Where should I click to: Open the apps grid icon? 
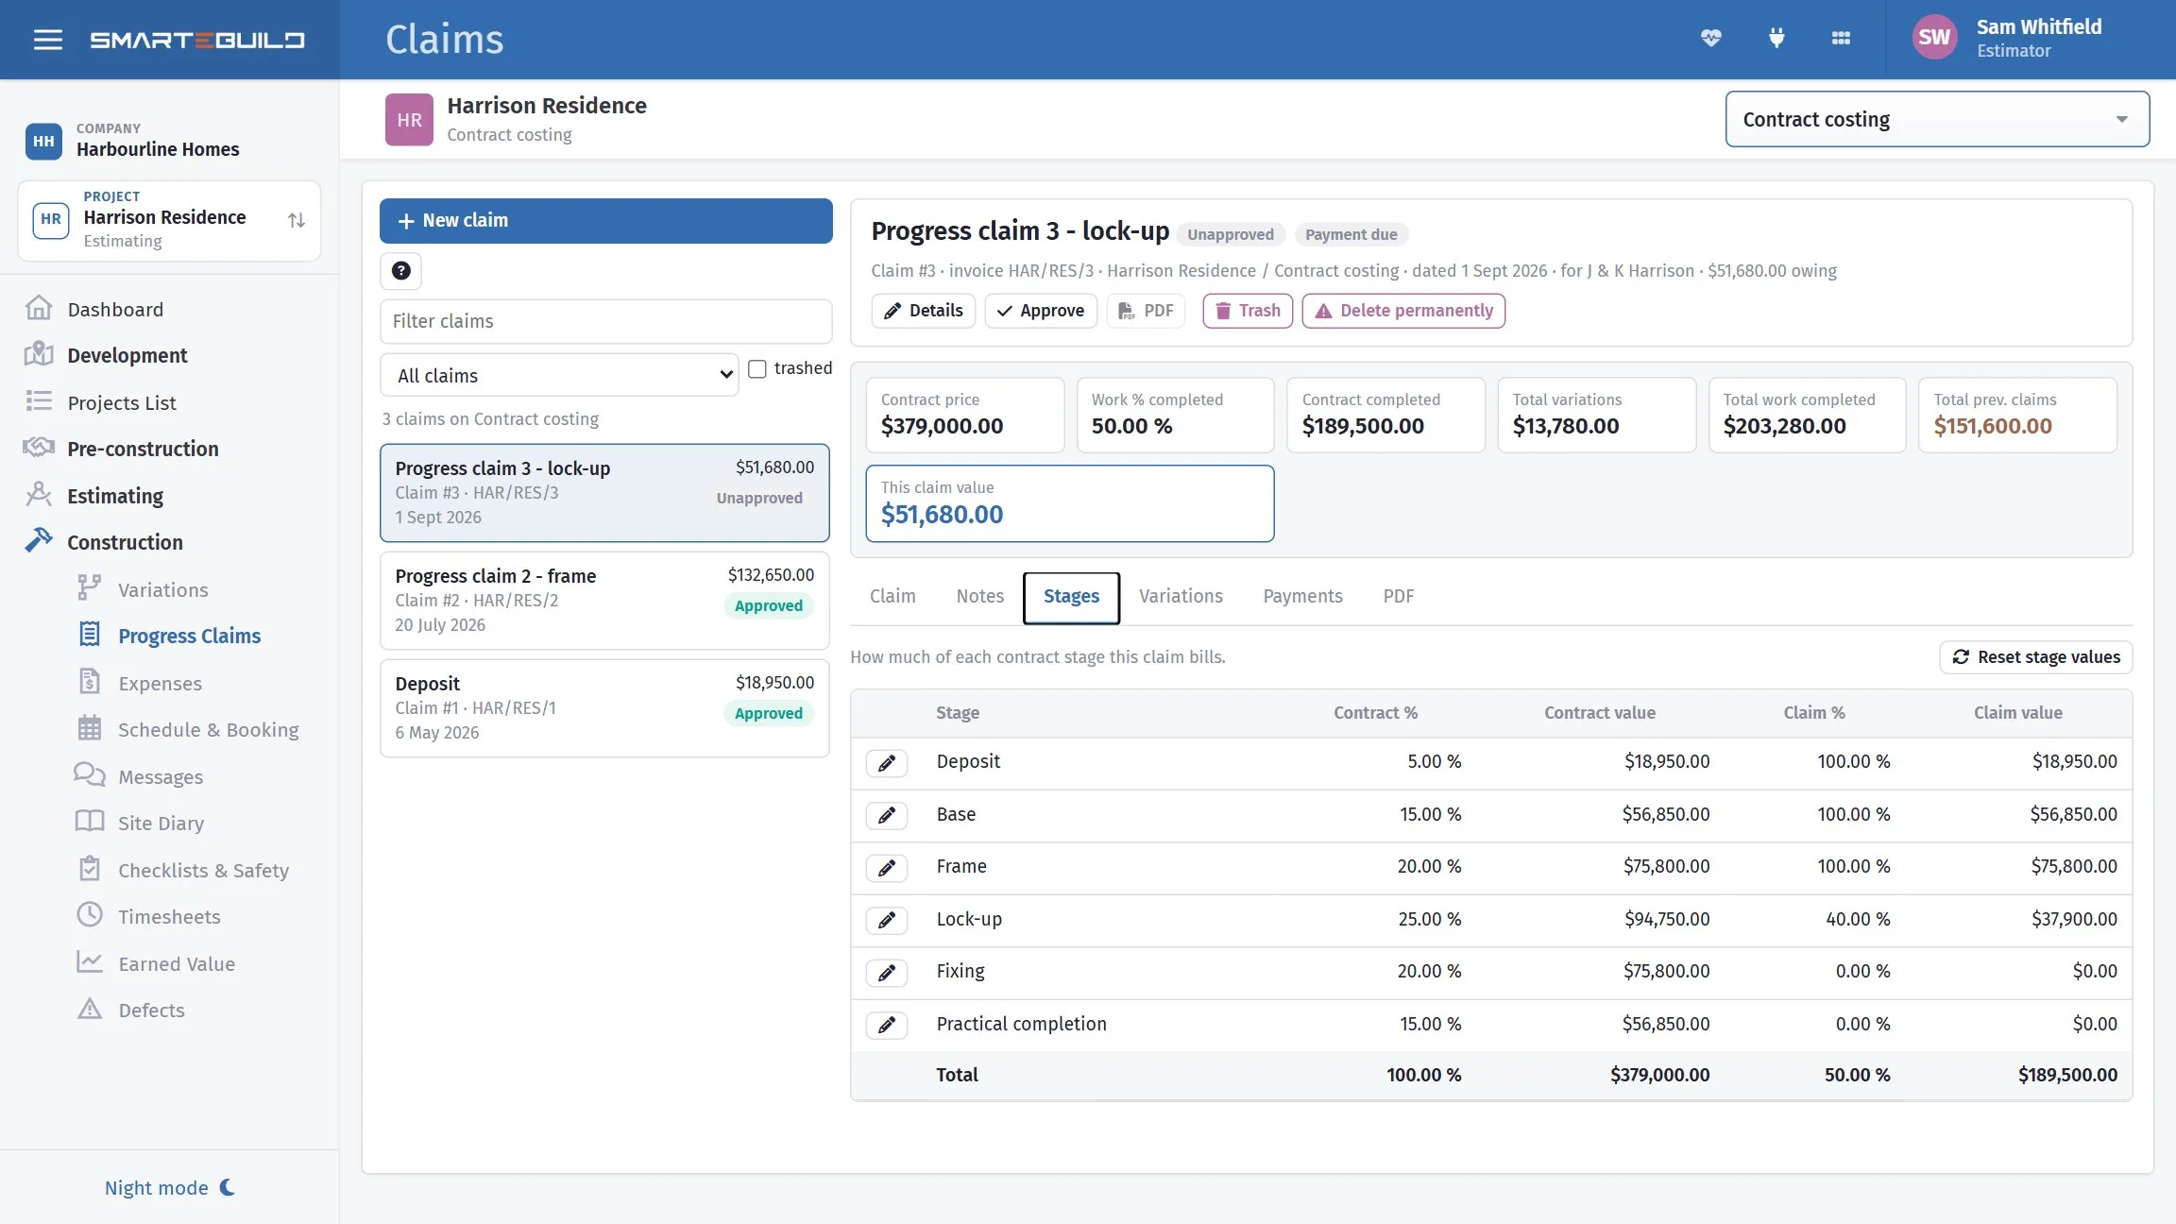[1841, 38]
